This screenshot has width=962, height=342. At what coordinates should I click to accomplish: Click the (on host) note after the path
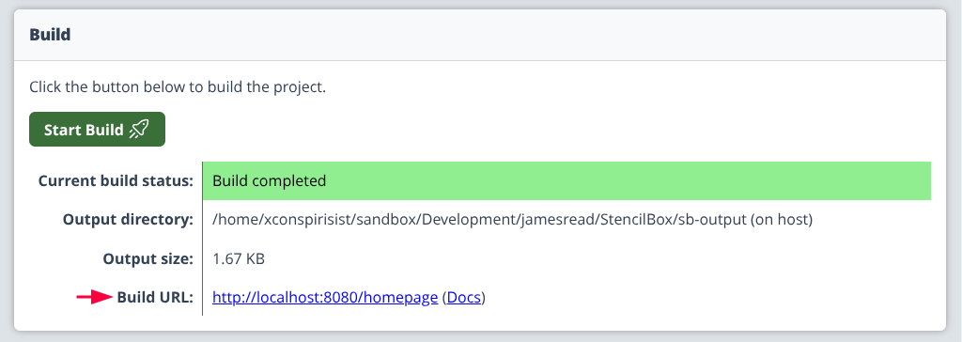pyautogui.click(x=783, y=220)
